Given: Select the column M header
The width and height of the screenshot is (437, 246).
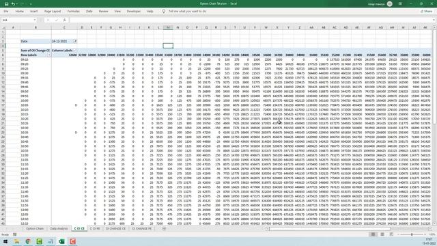Looking at the screenshot, I should tap(168, 27).
